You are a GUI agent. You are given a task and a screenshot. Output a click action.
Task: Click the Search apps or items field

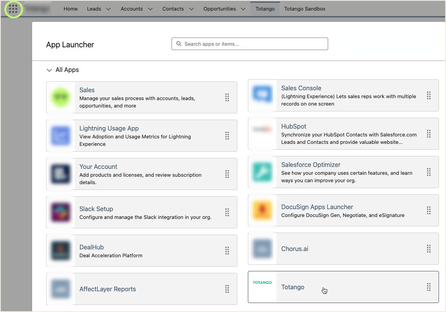click(x=250, y=44)
